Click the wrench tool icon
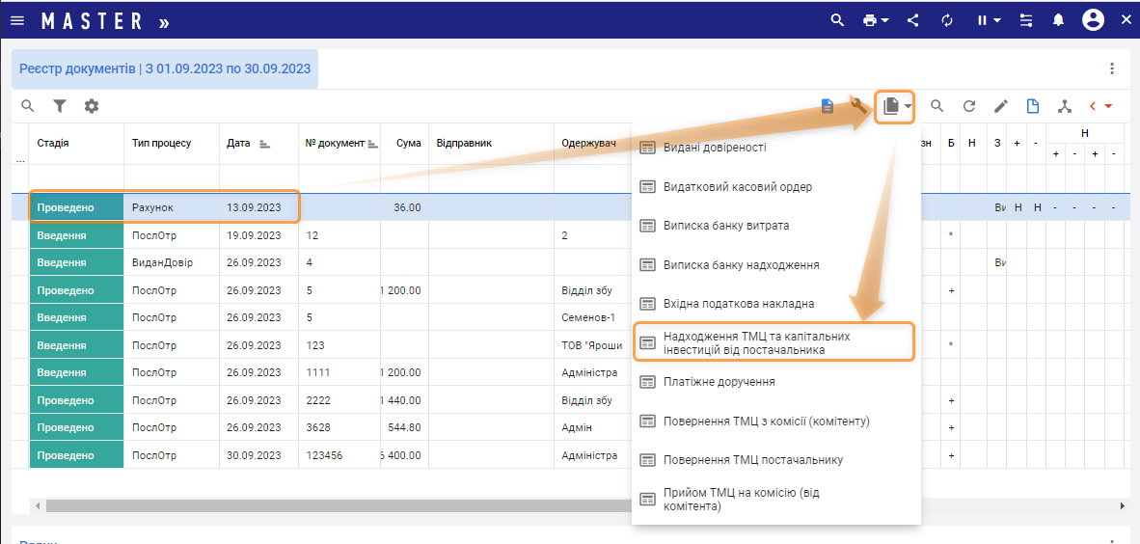Image resolution: width=1140 pixels, height=544 pixels. [x=858, y=105]
